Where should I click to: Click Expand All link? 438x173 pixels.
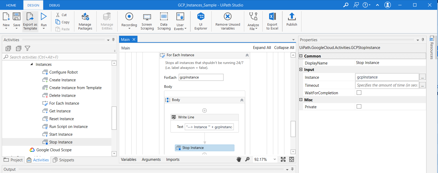click(x=262, y=48)
